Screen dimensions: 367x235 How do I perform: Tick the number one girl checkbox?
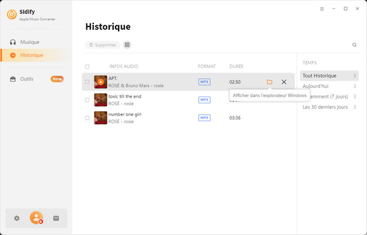[x=87, y=118]
